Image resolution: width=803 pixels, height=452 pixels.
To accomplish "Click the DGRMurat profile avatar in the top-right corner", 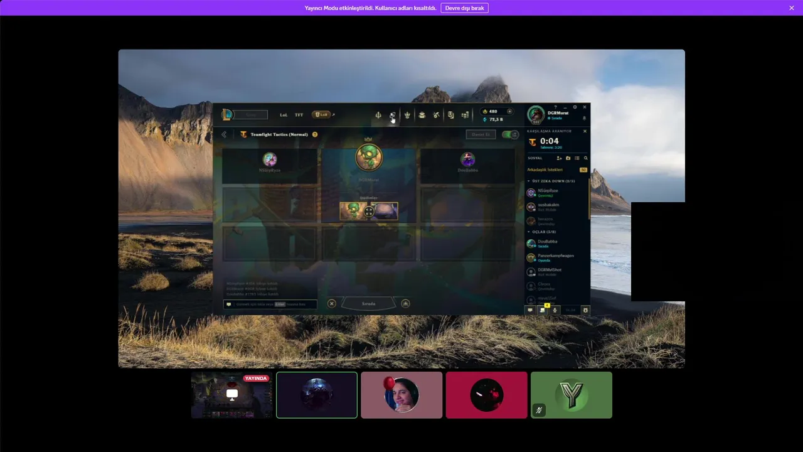I will pyautogui.click(x=536, y=114).
